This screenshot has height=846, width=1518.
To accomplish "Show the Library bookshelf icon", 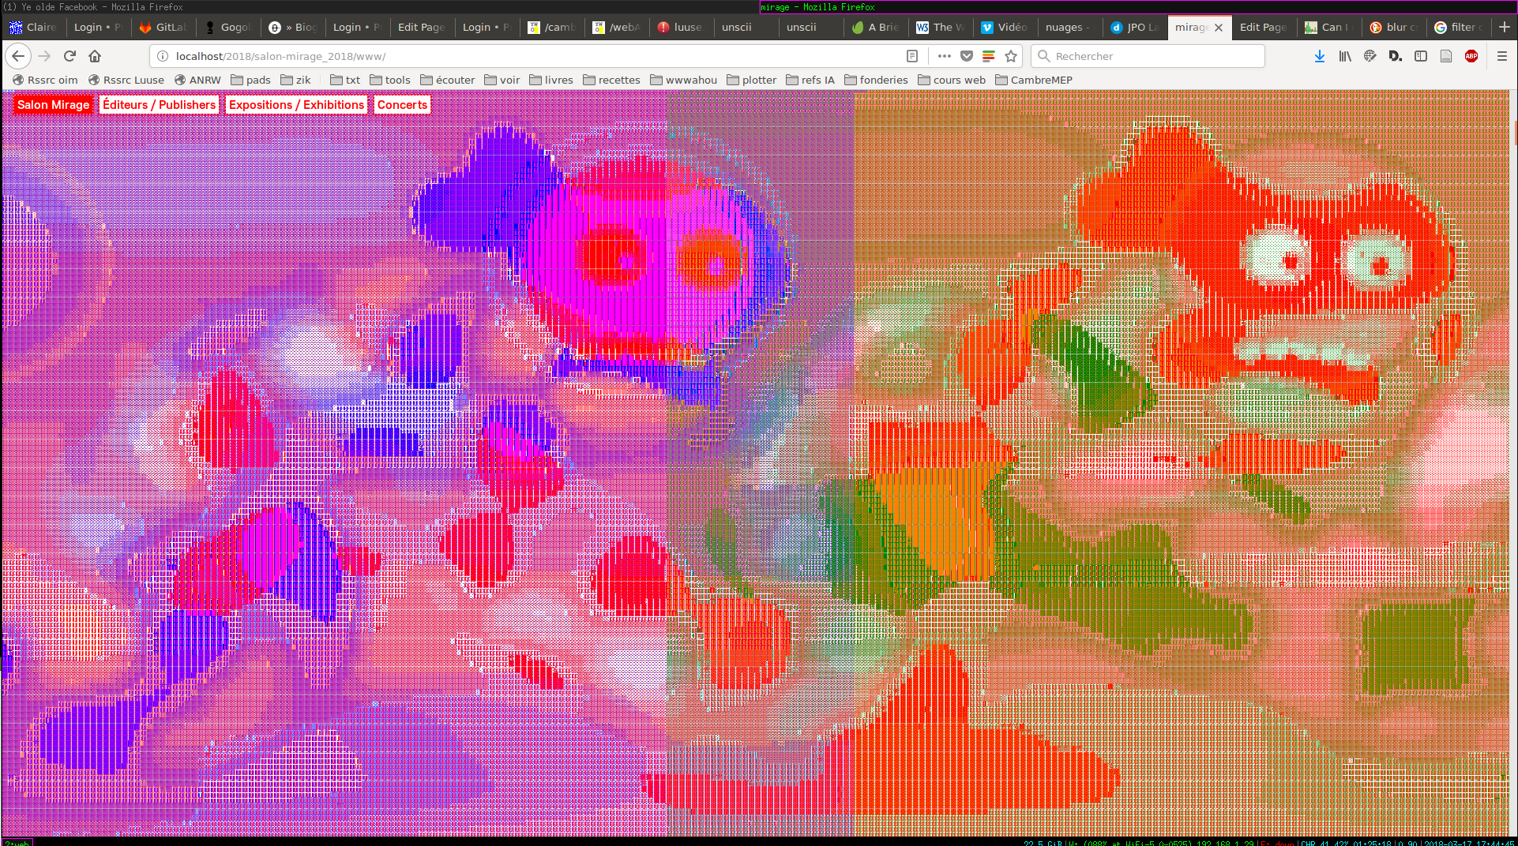I will [x=1344, y=56].
